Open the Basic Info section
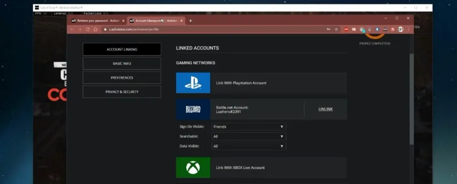The width and height of the screenshot is (457, 184). 122,64
